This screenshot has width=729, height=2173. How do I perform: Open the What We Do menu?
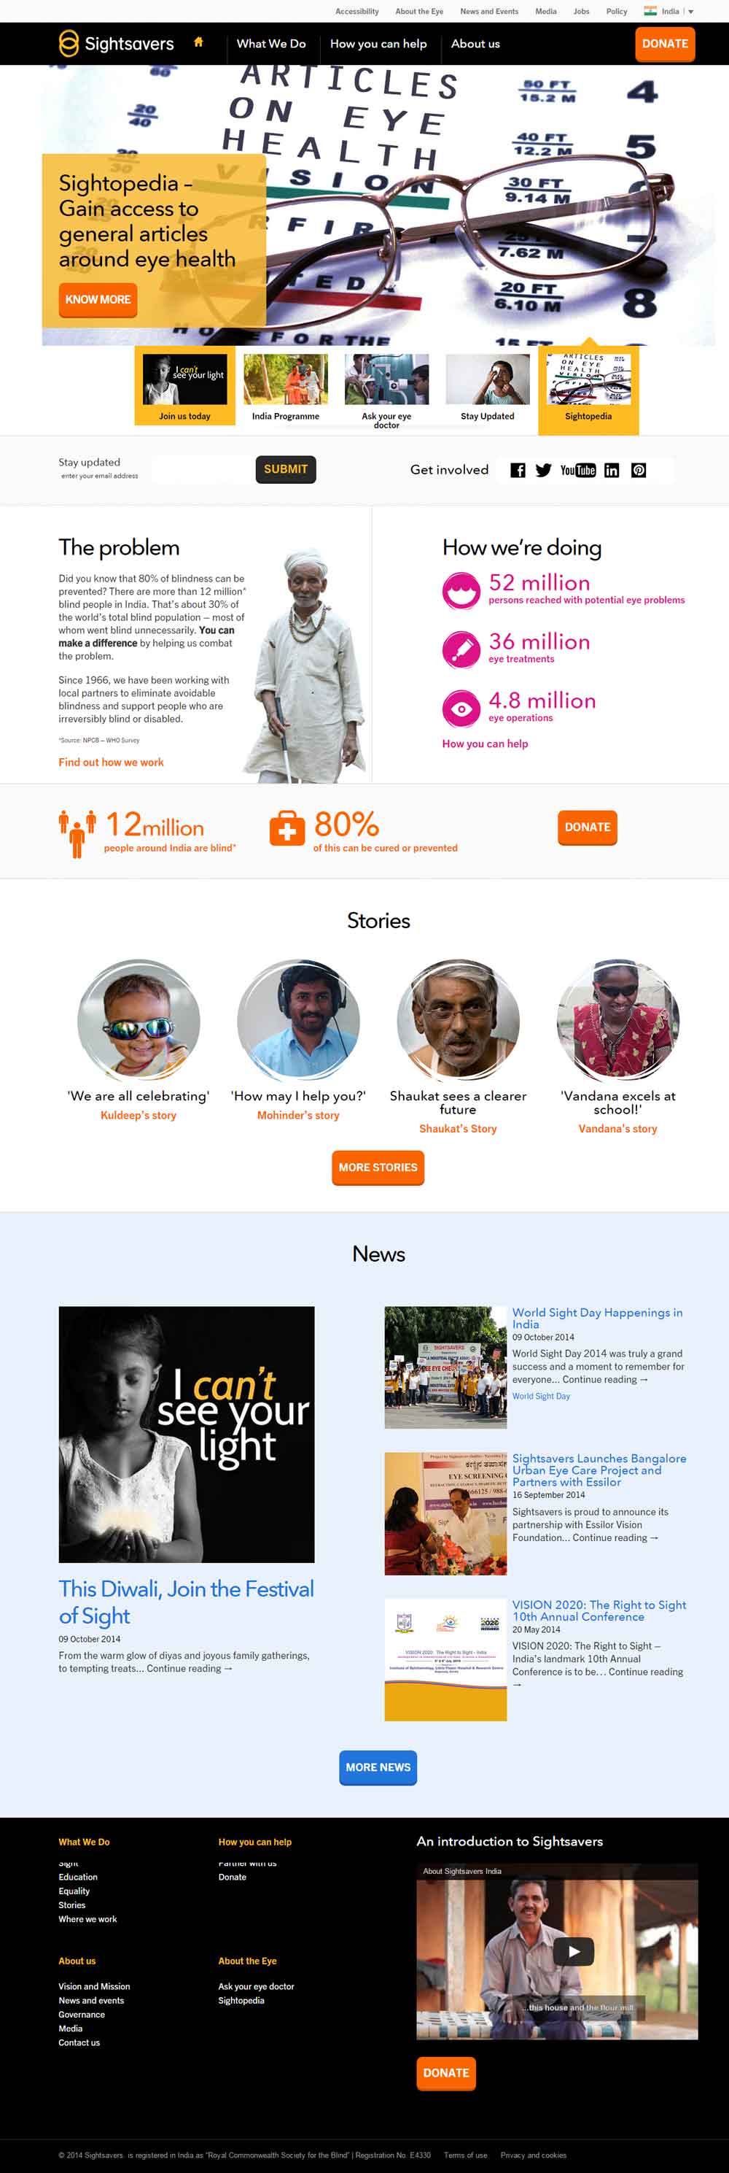[271, 44]
